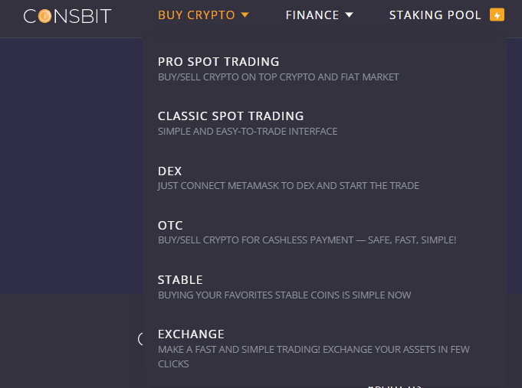Click 'Make a fast and simple trading' description
The width and height of the screenshot is (522, 388).
(314, 357)
